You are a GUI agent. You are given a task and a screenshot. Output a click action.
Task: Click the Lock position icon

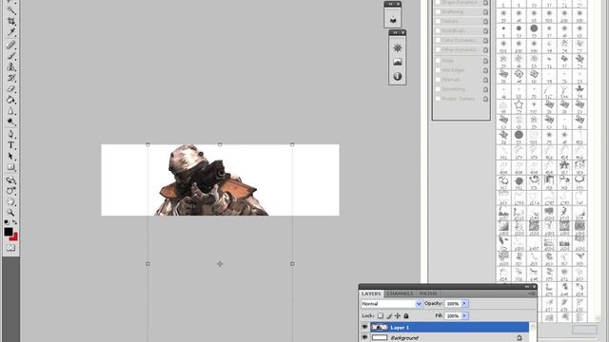(398, 315)
